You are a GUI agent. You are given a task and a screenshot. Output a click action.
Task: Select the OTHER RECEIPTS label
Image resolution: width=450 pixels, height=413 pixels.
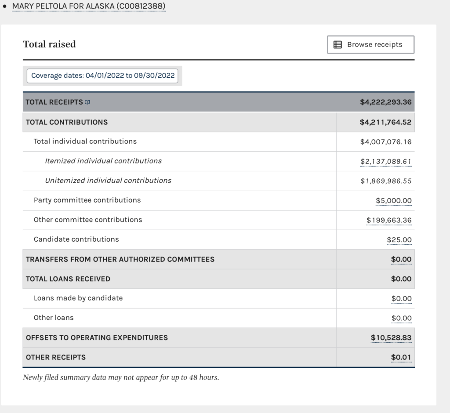pyautogui.click(x=56, y=357)
